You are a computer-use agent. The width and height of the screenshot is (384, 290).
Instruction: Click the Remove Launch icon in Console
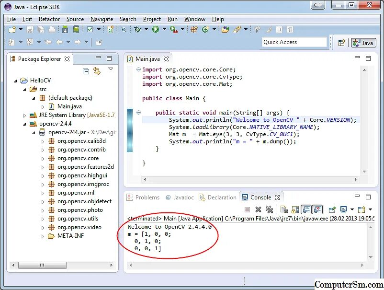point(258,209)
